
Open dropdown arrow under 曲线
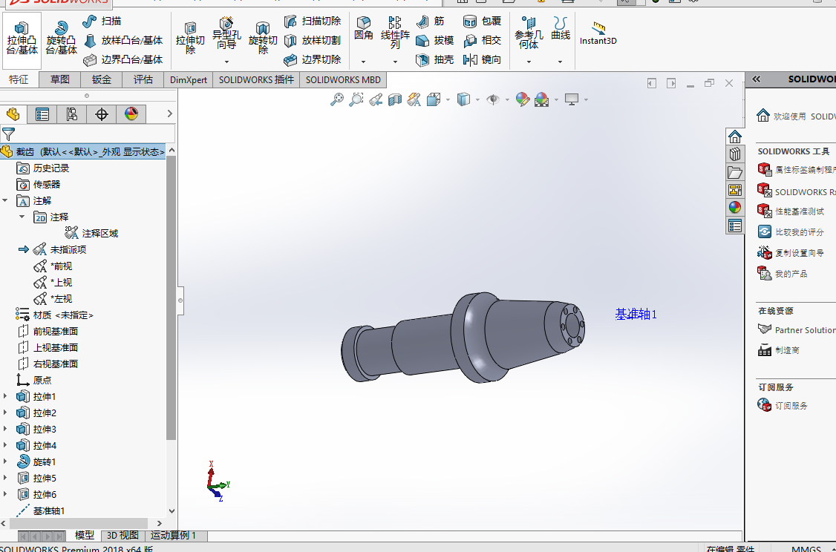pos(561,62)
